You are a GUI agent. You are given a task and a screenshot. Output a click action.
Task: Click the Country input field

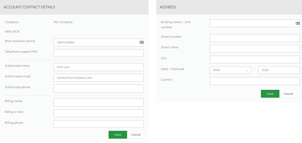pos(255,81)
